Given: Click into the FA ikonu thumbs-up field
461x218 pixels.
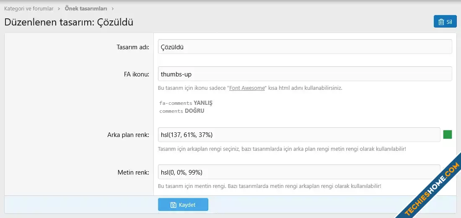Looking at the screenshot, I should (x=305, y=74).
